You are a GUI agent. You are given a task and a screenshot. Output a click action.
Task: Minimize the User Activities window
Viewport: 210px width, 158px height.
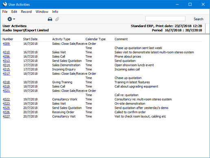pyautogui.click(x=177, y=4)
